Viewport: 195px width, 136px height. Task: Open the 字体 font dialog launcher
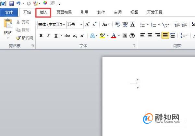134,46
